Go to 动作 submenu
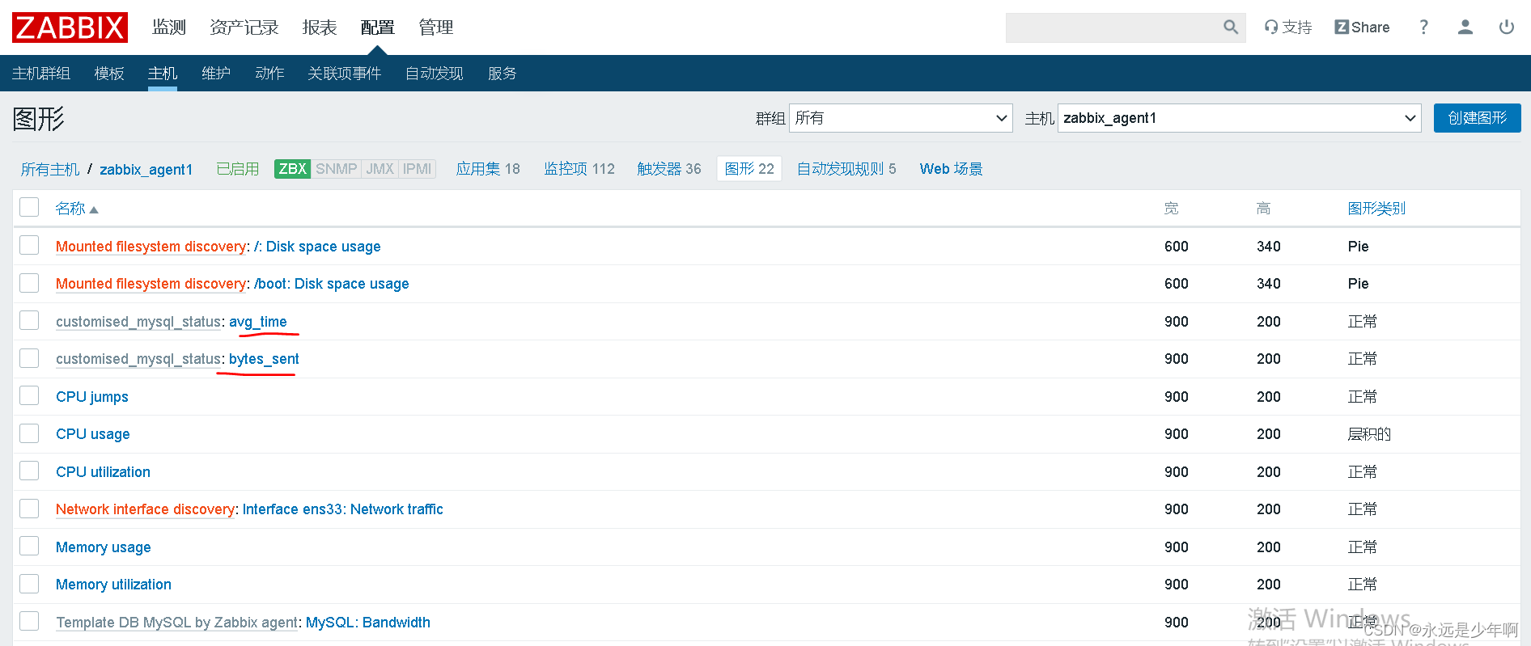The height and width of the screenshot is (646, 1531). pos(269,74)
